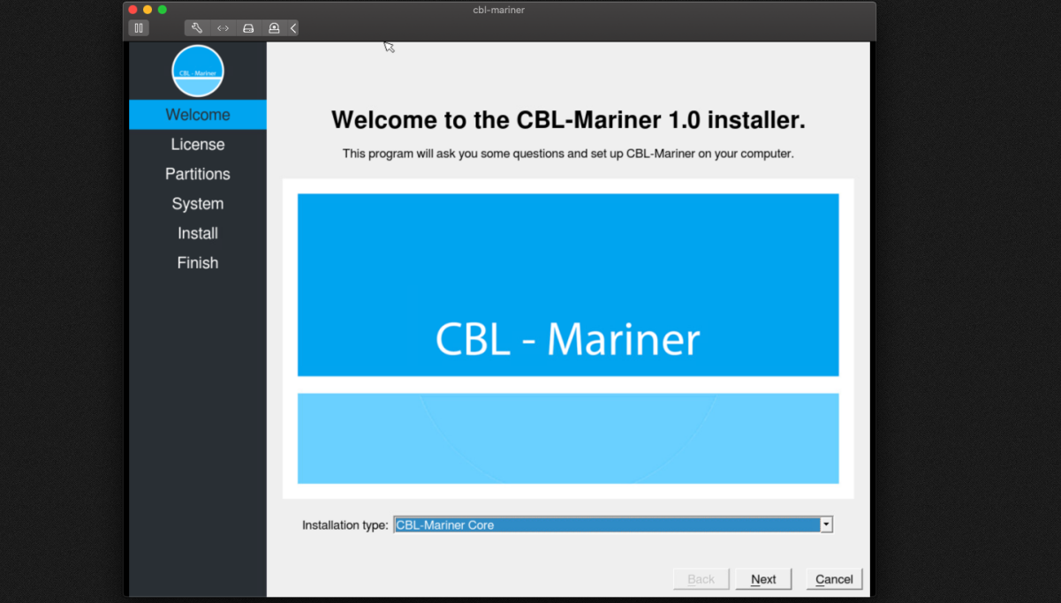Click the 'This program will ask you' description text
The width and height of the screenshot is (1061, 603).
click(568, 154)
